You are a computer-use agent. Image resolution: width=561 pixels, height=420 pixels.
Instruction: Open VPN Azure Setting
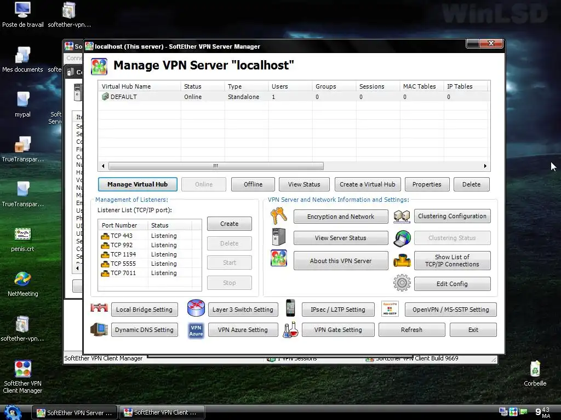(243, 330)
